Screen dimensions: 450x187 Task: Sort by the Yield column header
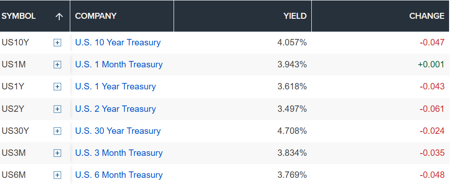[x=295, y=16]
